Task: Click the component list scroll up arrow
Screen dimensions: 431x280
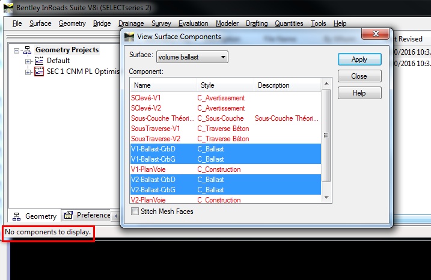Action: [326, 84]
